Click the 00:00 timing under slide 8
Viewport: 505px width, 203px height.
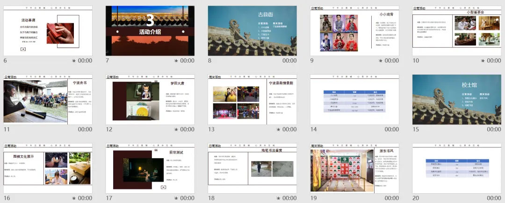pyautogui.click(x=289, y=60)
